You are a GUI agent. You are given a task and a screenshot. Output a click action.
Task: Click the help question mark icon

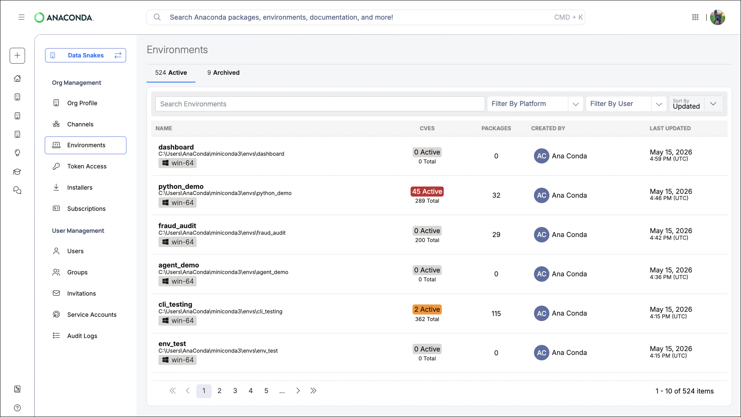[x=17, y=408]
